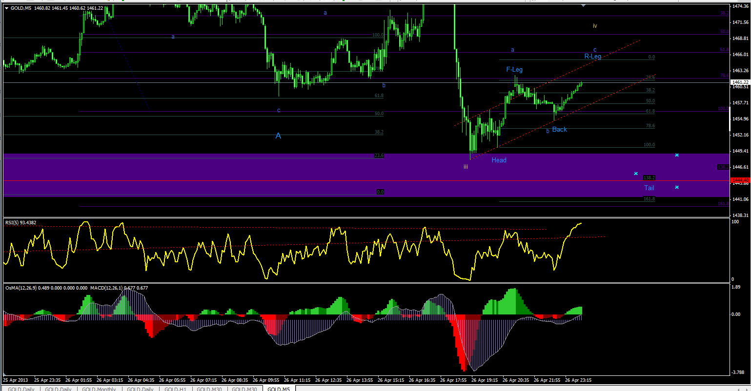Screen dimensions: 751x391
Task: Select the active GOLD.M5 chart tab
Action: (279, 389)
